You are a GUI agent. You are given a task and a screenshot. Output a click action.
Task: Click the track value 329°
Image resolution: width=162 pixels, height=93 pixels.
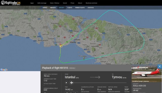(x=127, y=89)
